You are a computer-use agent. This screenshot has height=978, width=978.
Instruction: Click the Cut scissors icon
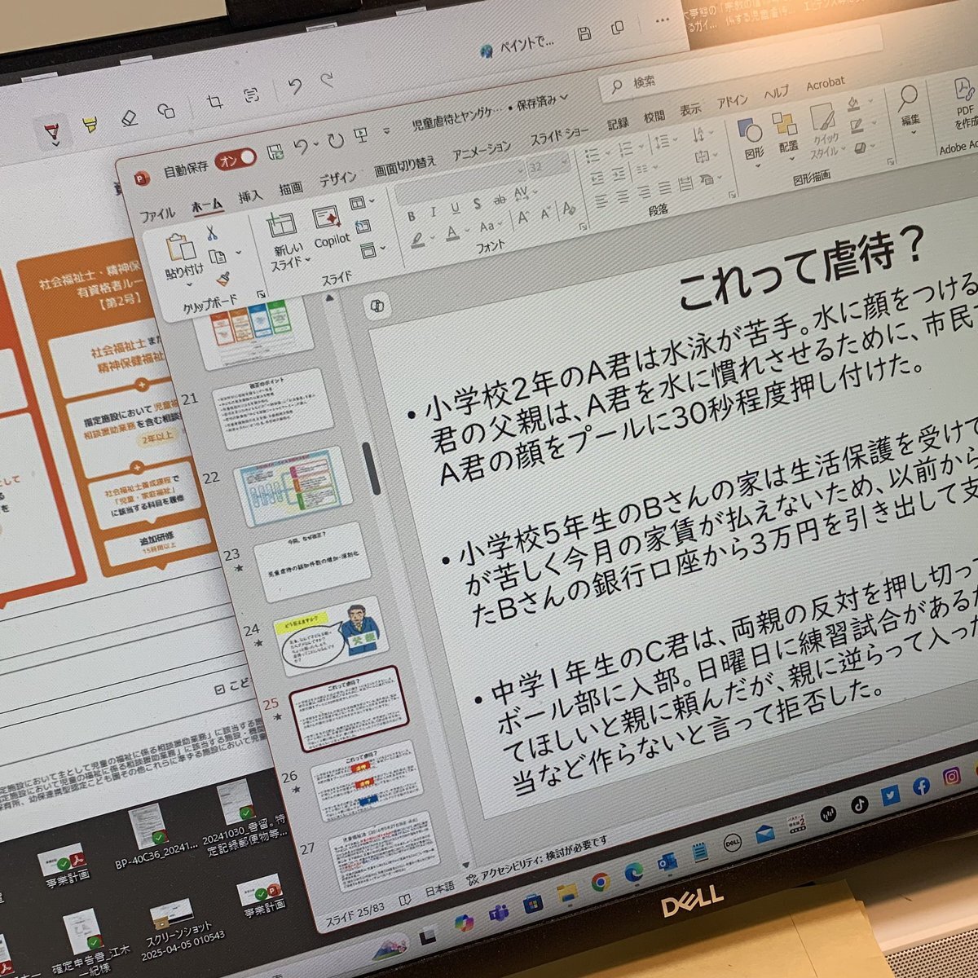211,234
